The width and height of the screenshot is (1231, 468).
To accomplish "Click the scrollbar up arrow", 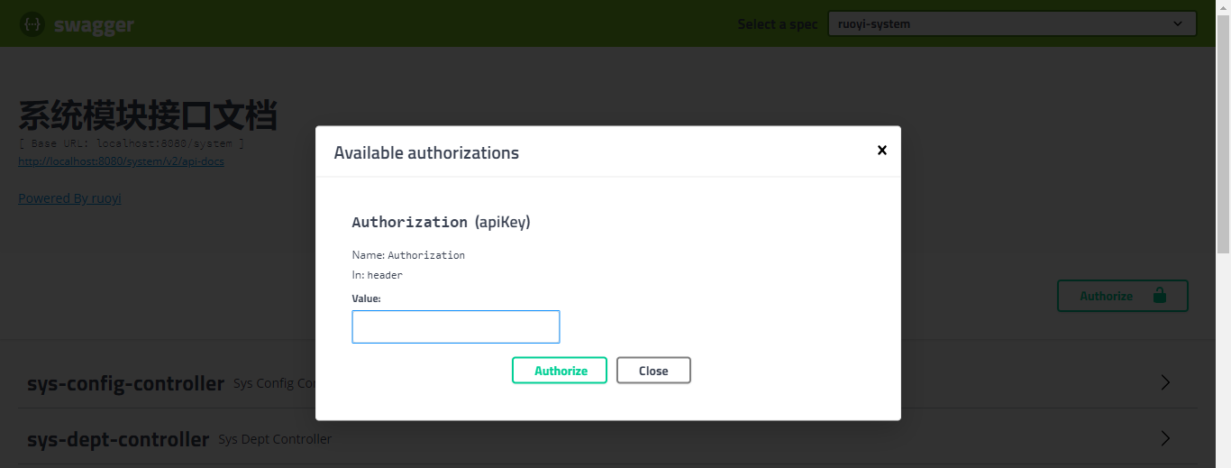I will 1223,6.
